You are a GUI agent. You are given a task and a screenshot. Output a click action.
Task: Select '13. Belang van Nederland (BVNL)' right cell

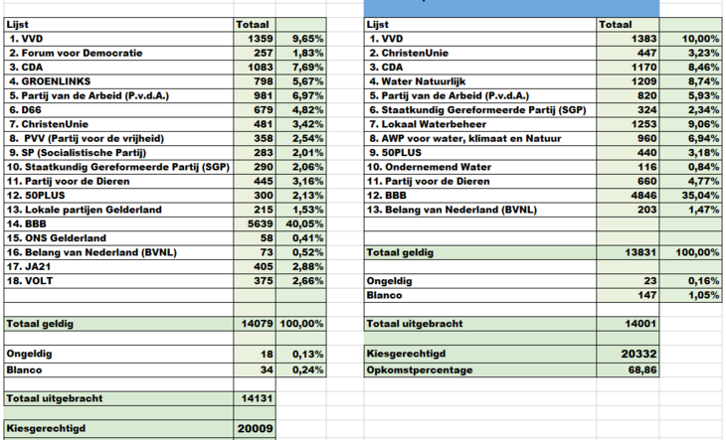(x=480, y=210)
